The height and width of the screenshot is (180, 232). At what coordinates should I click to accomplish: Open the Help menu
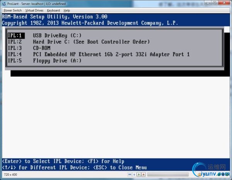pyautogui.click(x=67, y=10)
